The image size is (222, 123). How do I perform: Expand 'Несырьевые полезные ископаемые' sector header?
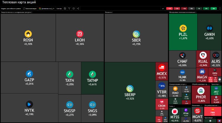coord(183,12)
